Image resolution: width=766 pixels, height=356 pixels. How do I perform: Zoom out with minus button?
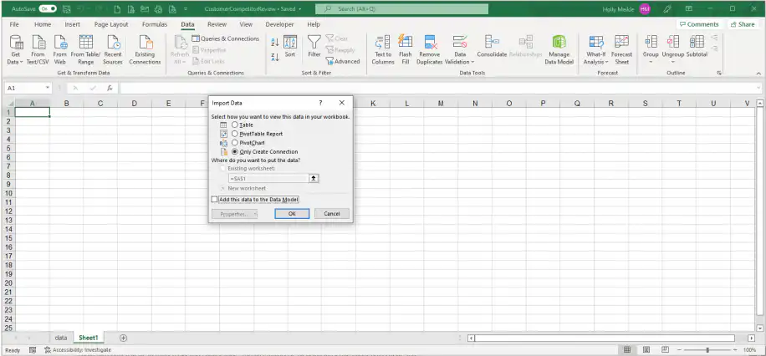click(x=680, y=349)
